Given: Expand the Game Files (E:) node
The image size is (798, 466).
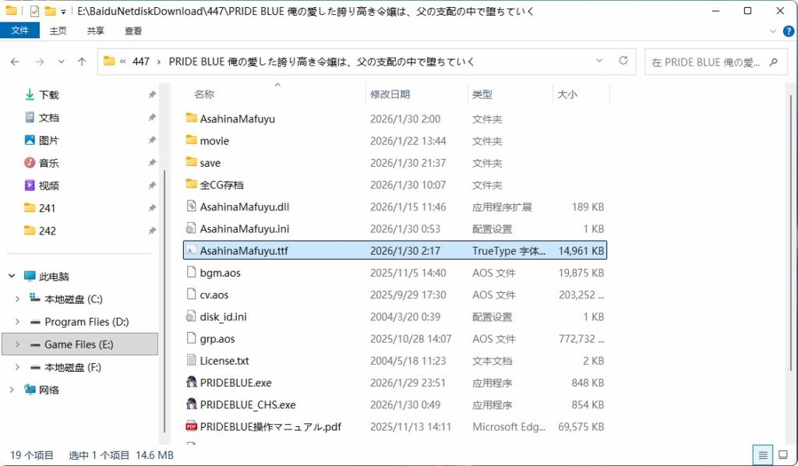Looking at the screenshot, I should (x=17, y=344).
